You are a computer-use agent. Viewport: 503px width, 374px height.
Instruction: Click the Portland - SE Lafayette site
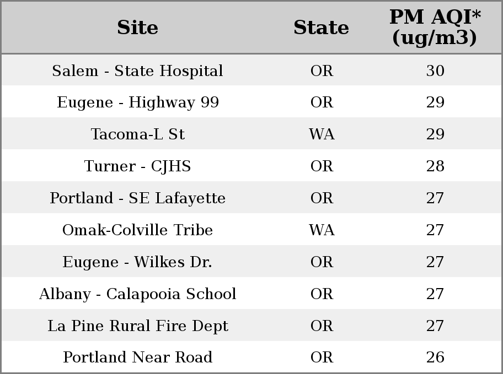138,198
